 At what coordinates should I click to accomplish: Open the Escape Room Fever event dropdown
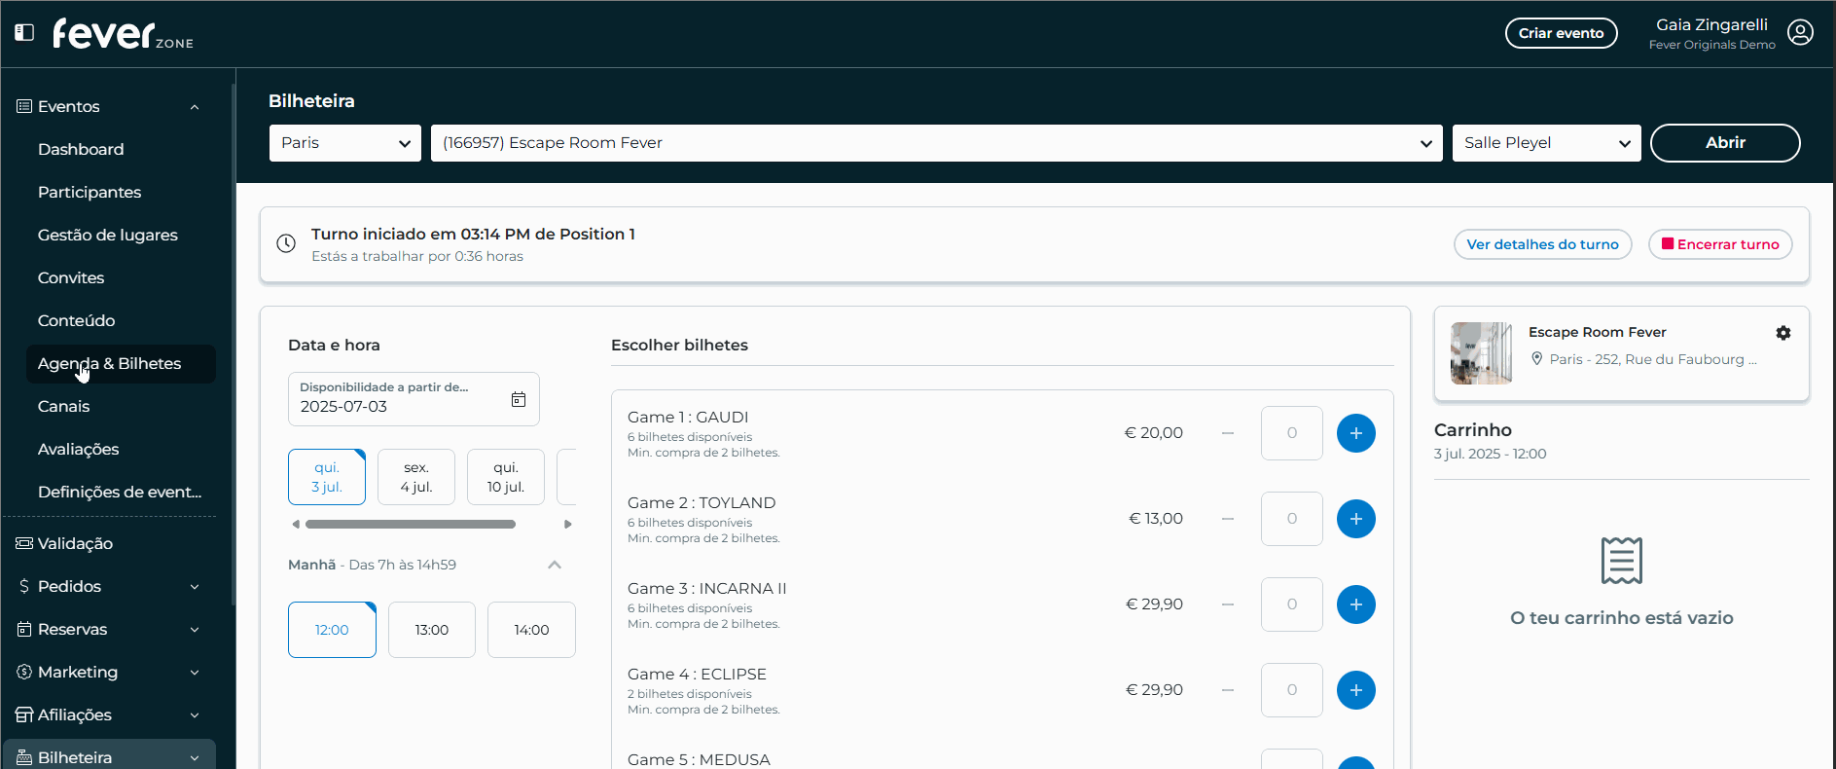pyautogui.click(x=937, y=143)
